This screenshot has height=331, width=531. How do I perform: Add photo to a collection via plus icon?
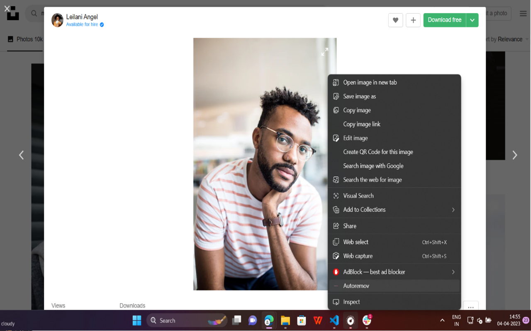pyautogui.click(x=413, y=20)
